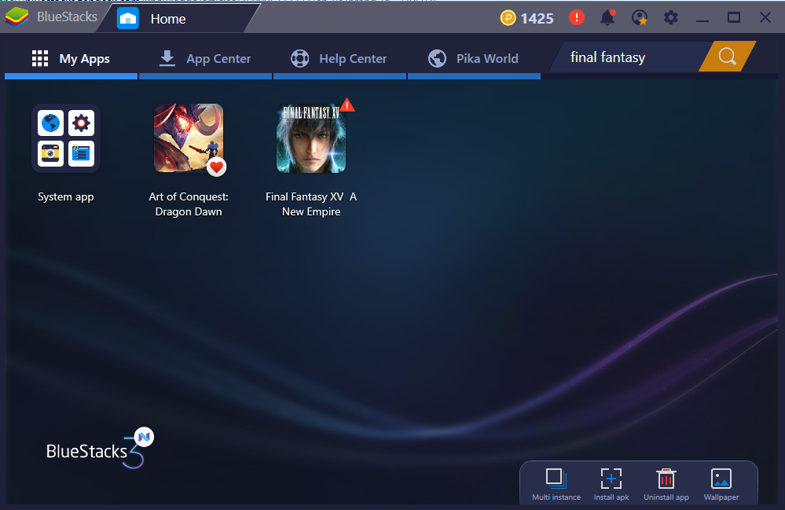Launch Art of Conquest: Dragon Dawn
This screenshot has height=510, width=785.
coord(189,138)
